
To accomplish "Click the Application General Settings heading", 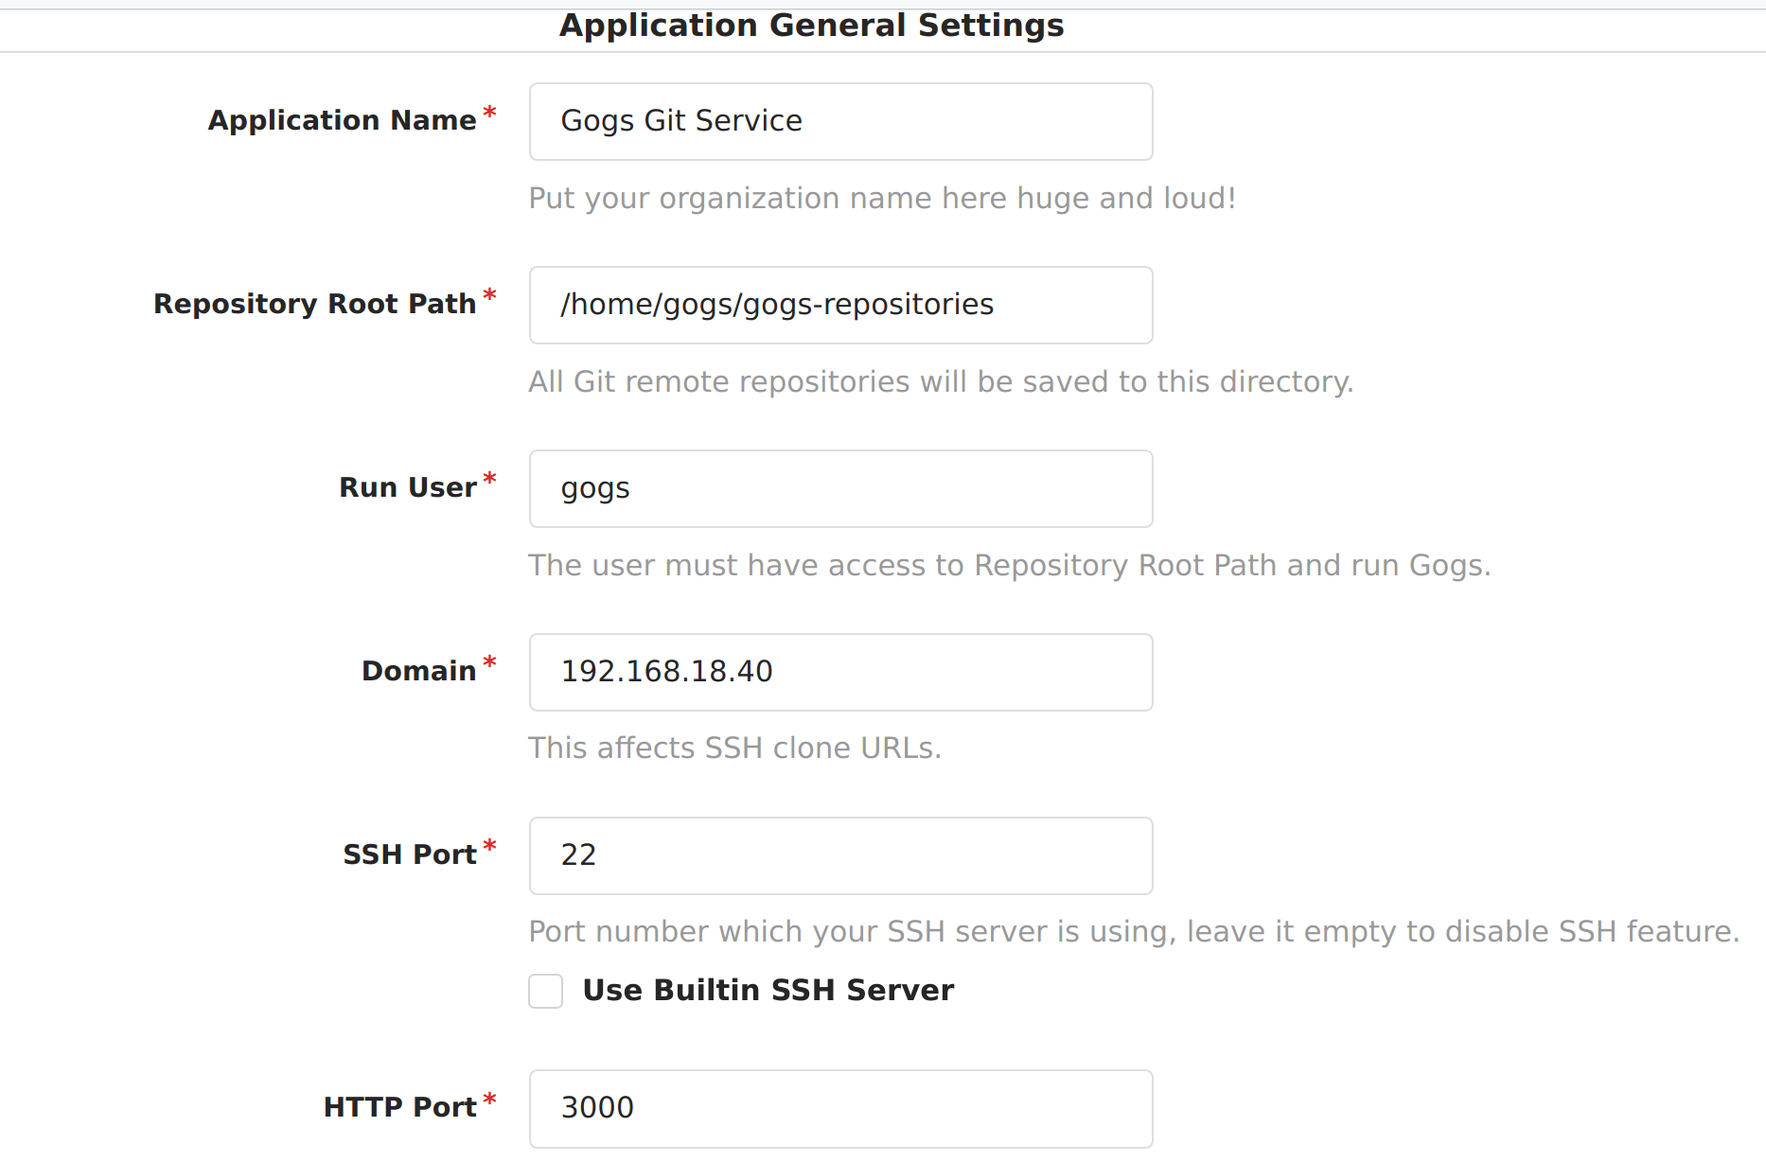I will coord(812,25).
